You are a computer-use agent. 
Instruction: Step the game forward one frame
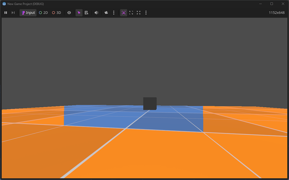click(x=13, y=12)
